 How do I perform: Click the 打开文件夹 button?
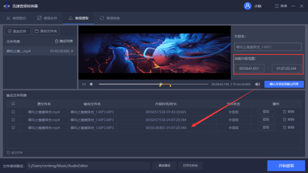click(191, 166)
